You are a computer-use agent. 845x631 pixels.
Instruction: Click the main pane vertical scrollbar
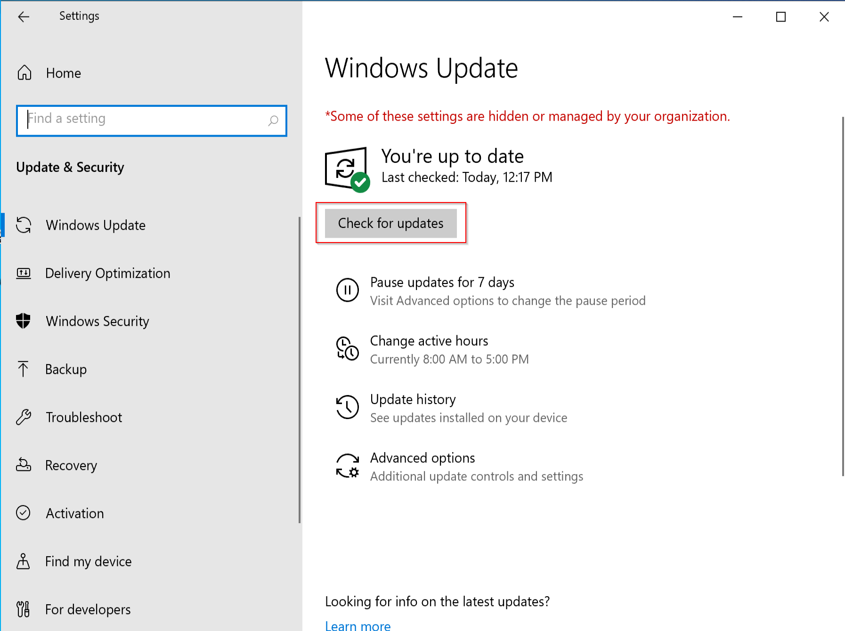(843, 296)
